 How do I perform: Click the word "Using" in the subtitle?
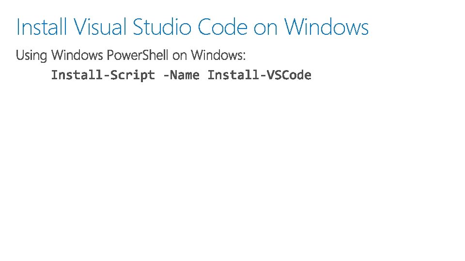click(31, 55)
